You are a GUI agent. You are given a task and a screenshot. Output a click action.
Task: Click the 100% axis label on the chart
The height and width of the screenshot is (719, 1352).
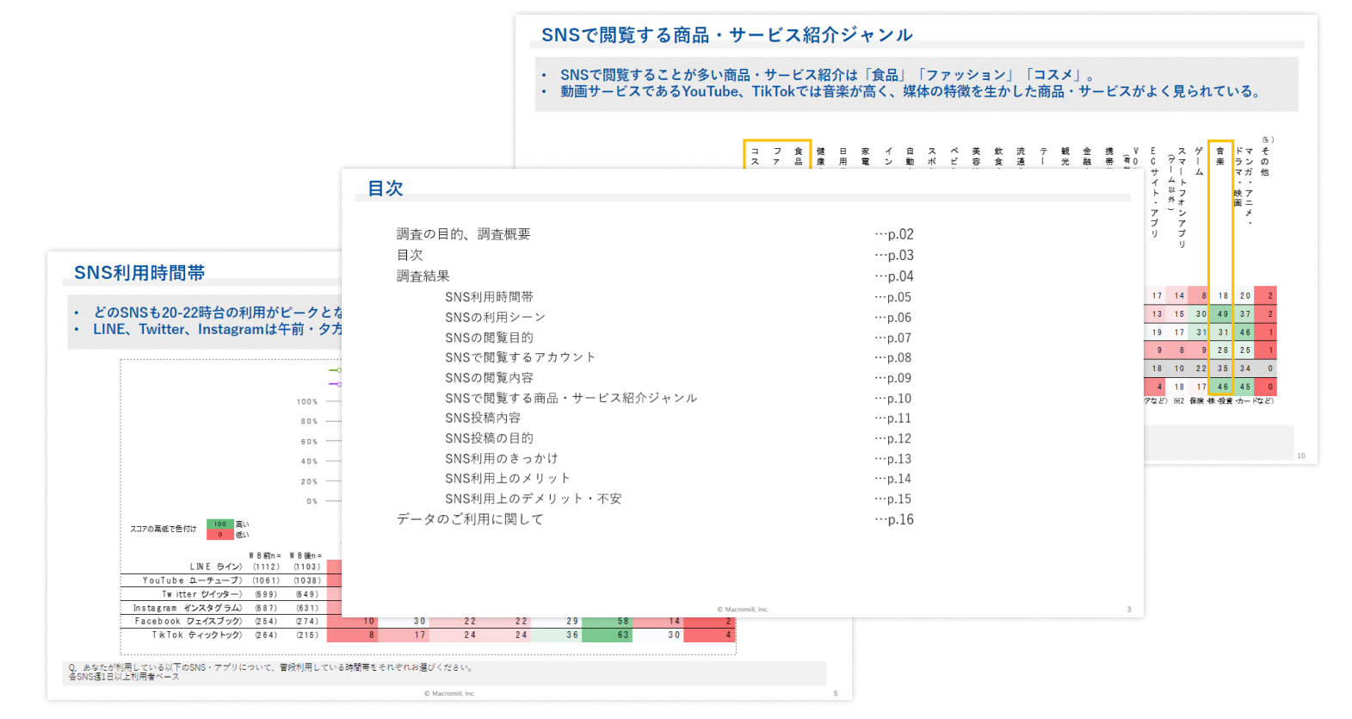(x=307, y=402)
